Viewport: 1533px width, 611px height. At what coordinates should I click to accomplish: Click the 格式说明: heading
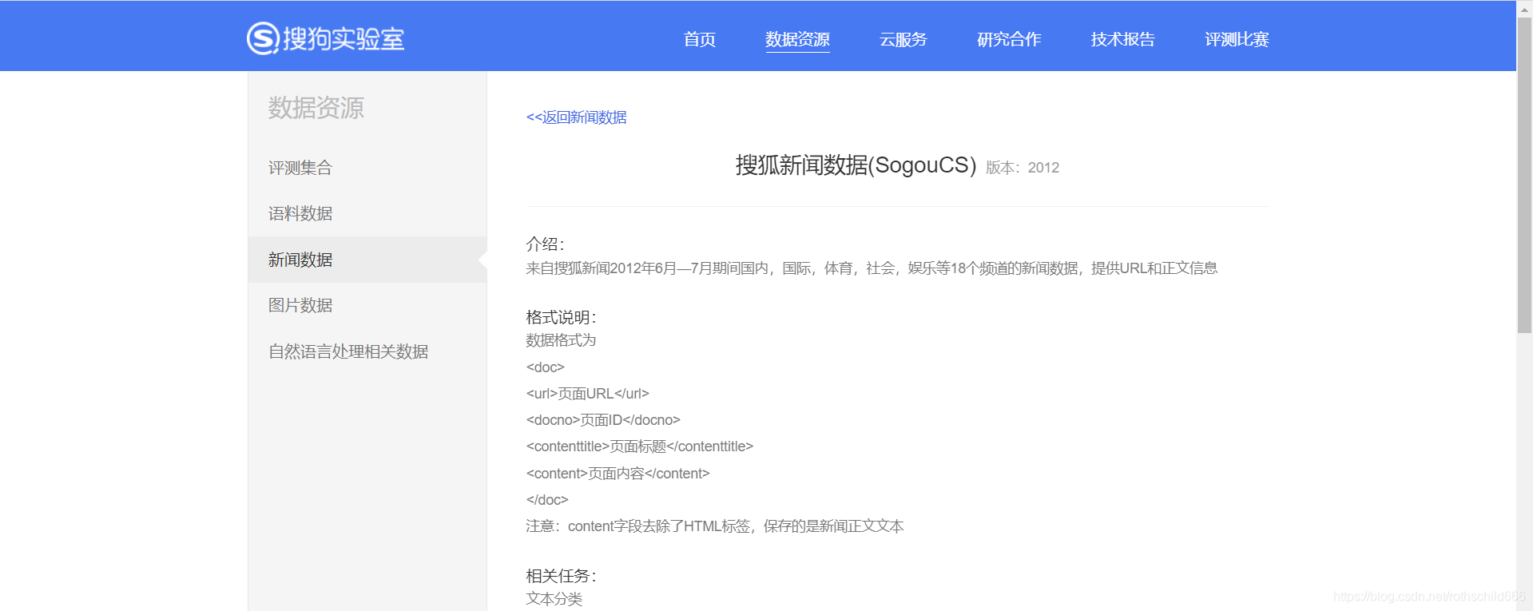pos(561,317)
